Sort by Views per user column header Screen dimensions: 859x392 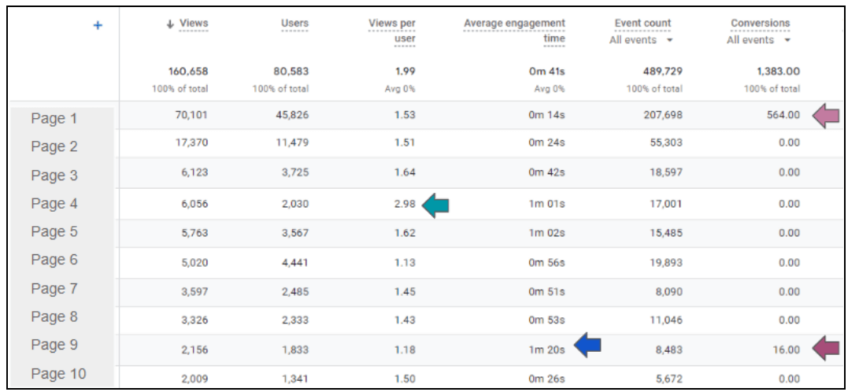click(x=392, y=30)
